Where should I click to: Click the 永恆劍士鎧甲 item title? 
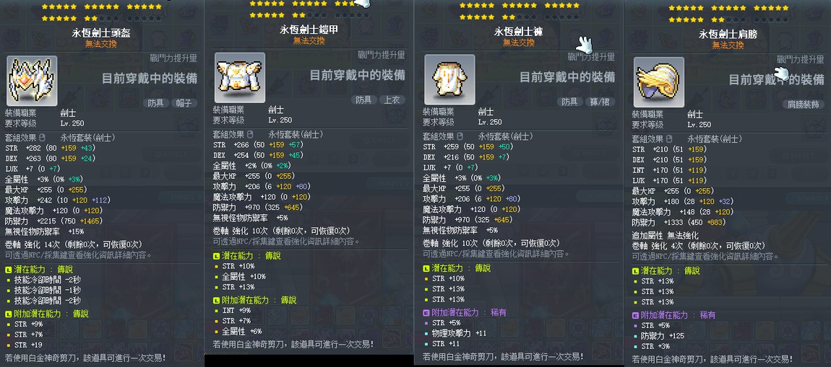pos(309,30)
